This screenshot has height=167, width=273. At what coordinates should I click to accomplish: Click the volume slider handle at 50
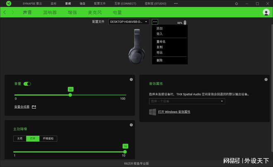(x=70, y=95)
